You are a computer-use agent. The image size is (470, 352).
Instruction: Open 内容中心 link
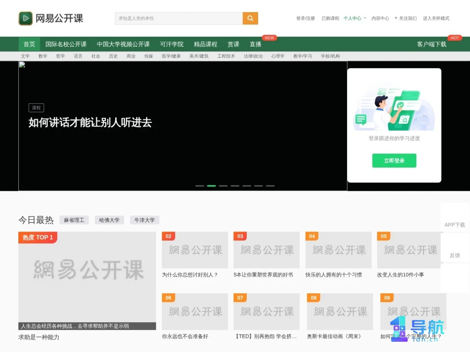click(x=380, y=18)
